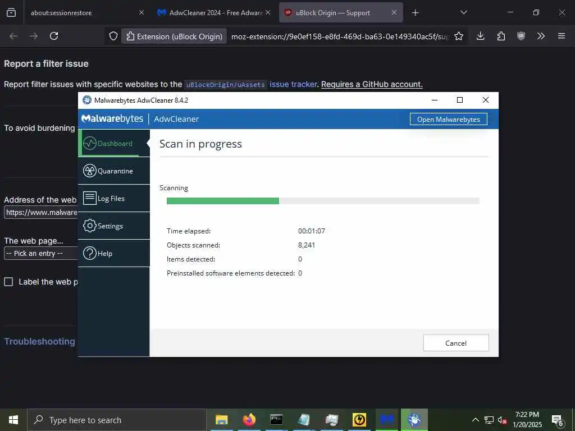The width and height of the screenshot is (575, 431).
Task: Click the moz-extension URL address field
Action: point(340,36)
